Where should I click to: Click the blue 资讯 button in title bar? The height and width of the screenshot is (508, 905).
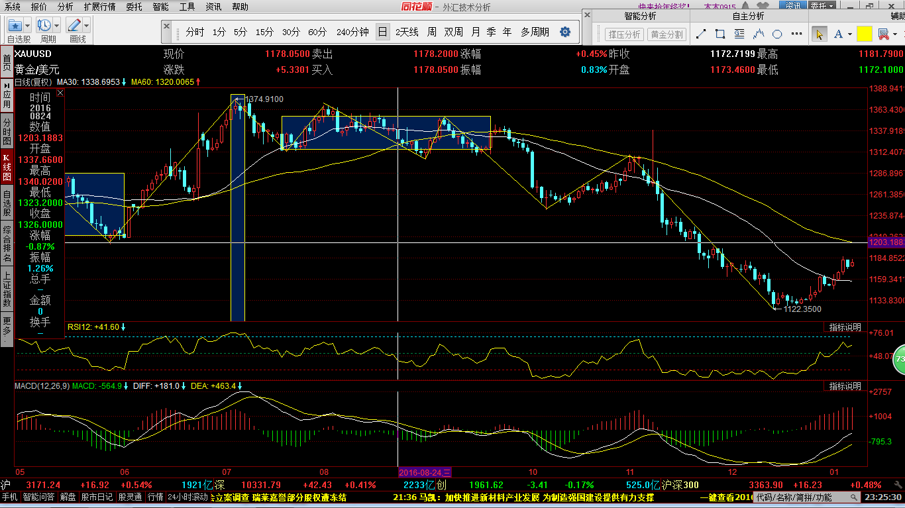pos(793,6)
